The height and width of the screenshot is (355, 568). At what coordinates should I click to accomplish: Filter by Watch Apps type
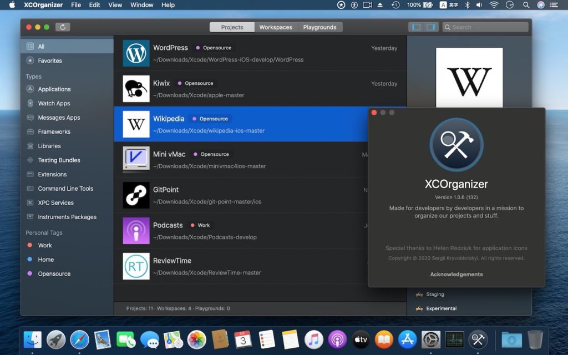54,104
